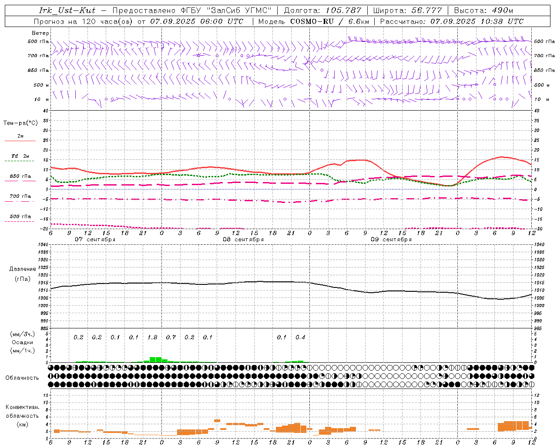Click the "Тем-ра(°C)" temperature panel label
Screen dimensions: 557x446
20,123
